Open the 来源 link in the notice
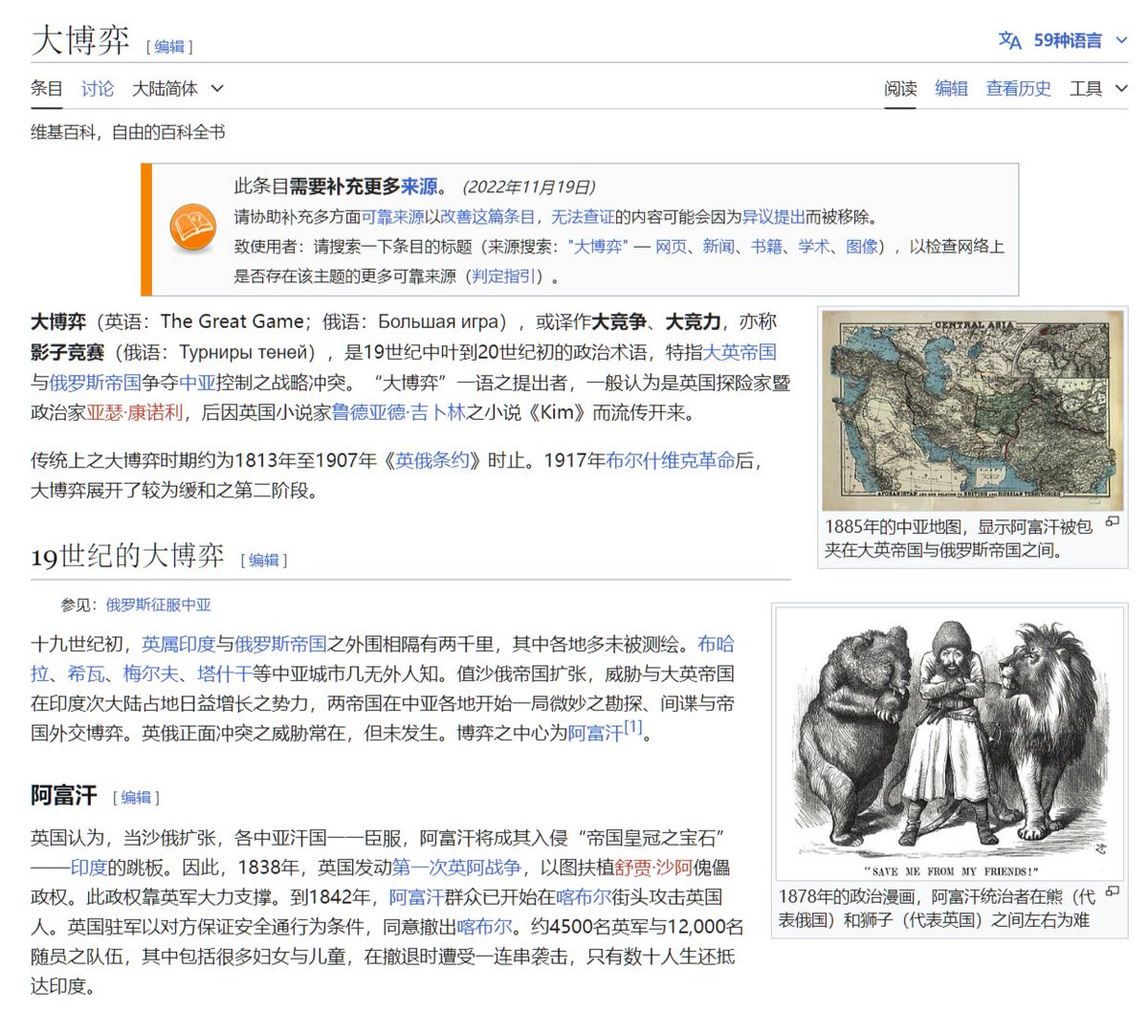Viewport: 1148px width, 1014px height. click(x=419, y=187)
